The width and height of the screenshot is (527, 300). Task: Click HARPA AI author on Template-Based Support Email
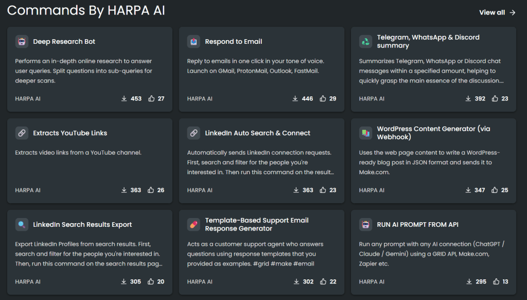click(x=200, y=281)
